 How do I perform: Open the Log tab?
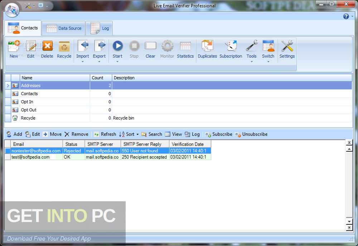click(x=99, y=28)
